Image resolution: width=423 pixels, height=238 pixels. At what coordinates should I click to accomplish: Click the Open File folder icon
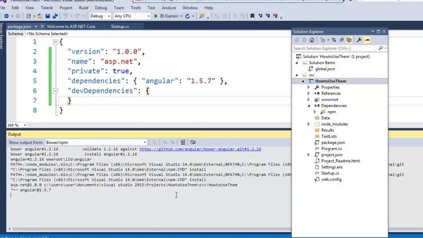(x=40, y=16)
